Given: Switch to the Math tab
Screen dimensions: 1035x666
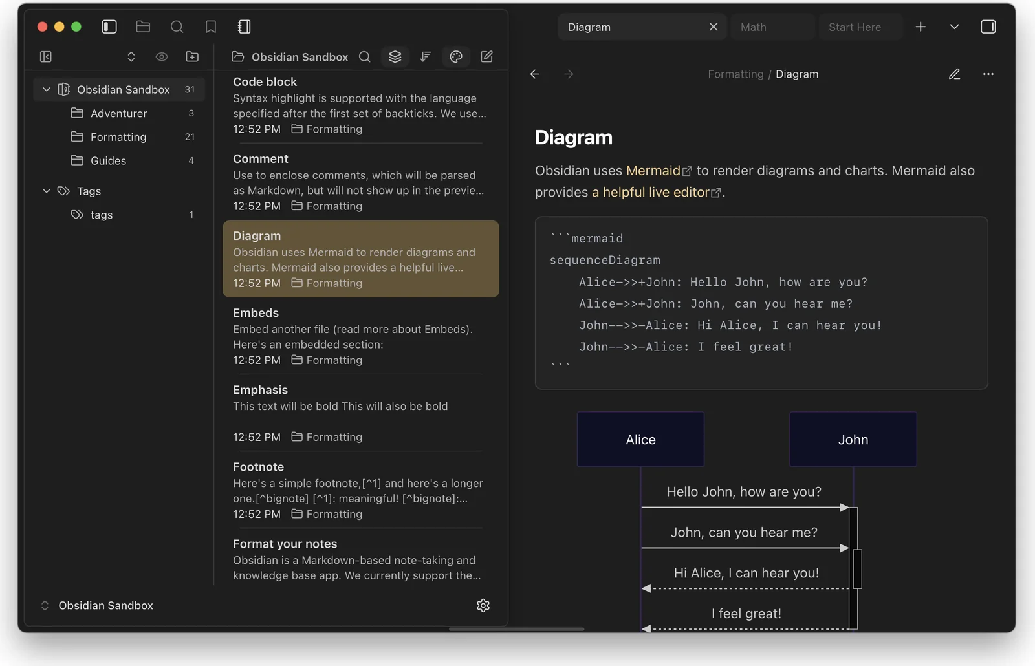Looking at the screenshot, I should click(772, 27).
